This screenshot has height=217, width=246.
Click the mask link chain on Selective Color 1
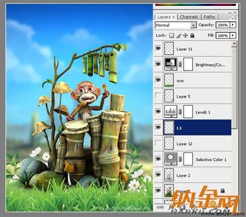[180, 159]
